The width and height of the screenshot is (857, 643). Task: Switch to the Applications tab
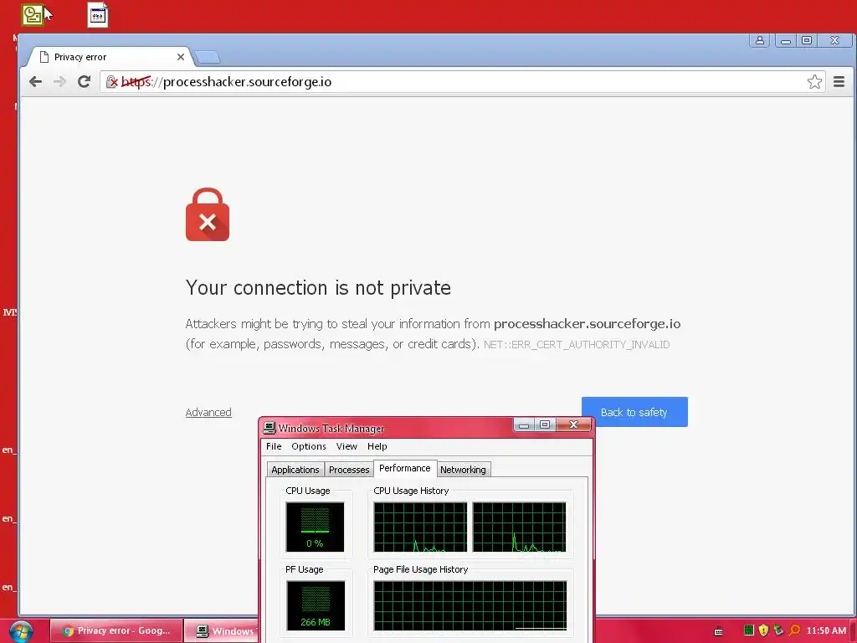(x=295, y=470)
